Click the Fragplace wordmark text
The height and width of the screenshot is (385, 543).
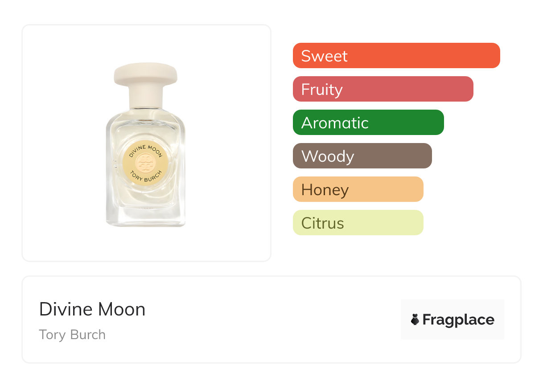point(458,320)
